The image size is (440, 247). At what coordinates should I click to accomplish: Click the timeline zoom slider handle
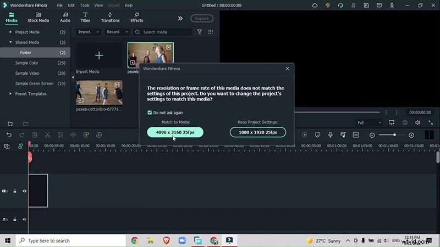point(394,135)
